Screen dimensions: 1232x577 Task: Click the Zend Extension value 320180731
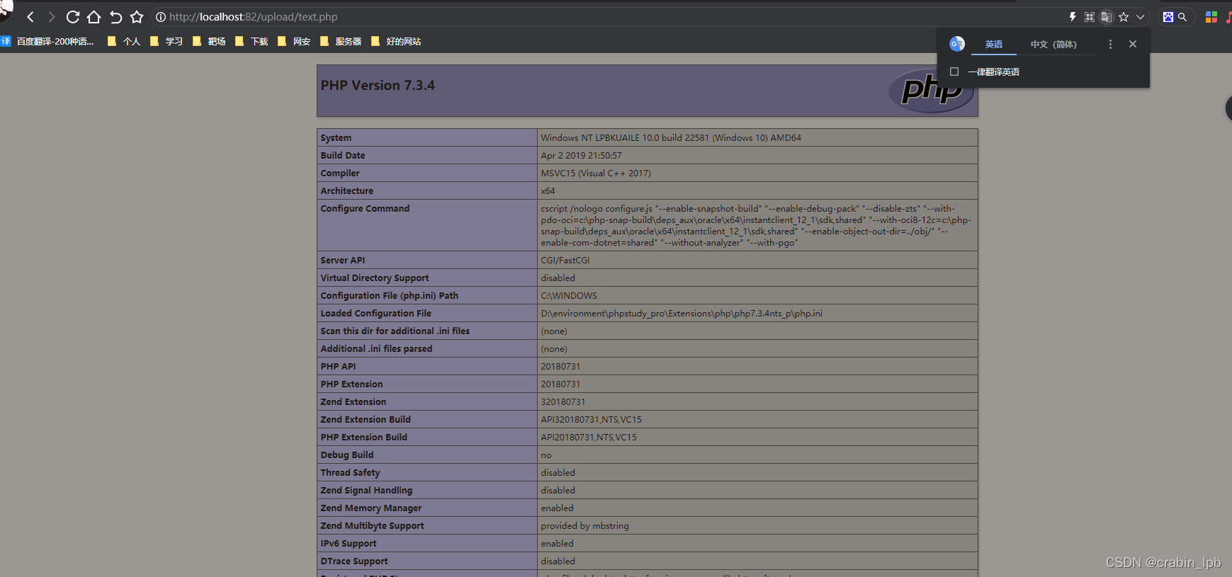pyautogui.click(x=563, y=401)
